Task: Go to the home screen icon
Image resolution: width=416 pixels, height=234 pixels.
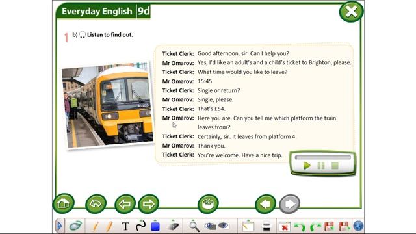Action: pos(64,203)
